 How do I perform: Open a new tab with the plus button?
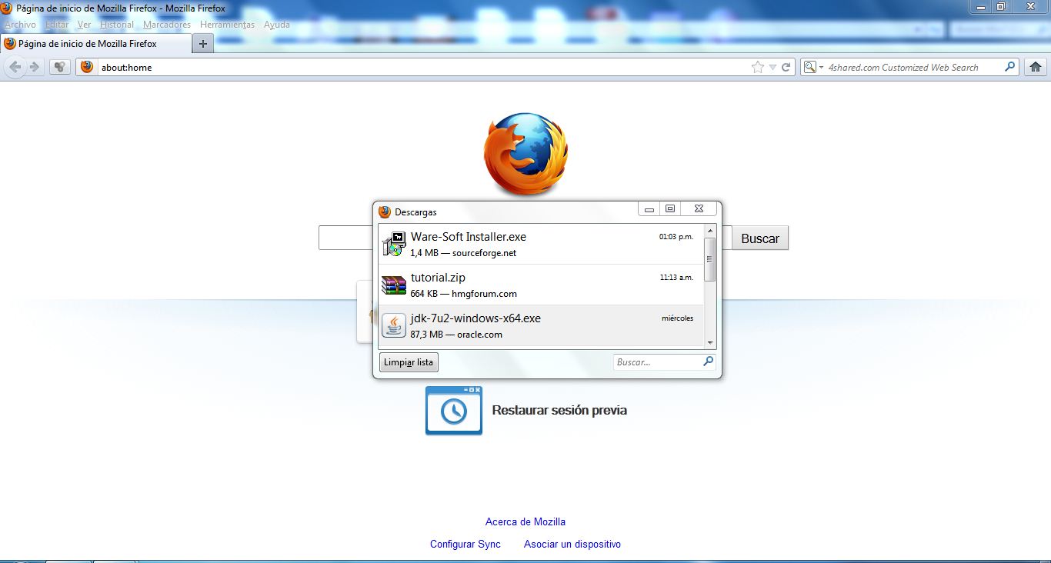[x=203, y=44]
